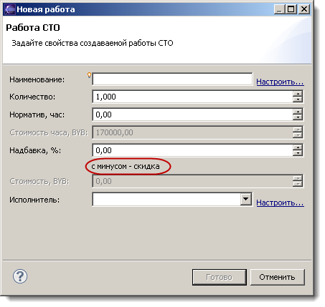This screenshot has height=307, width=325.
Task: Decrease Надбавка, % with the down arrow
Action: click(x=298, y=153)
